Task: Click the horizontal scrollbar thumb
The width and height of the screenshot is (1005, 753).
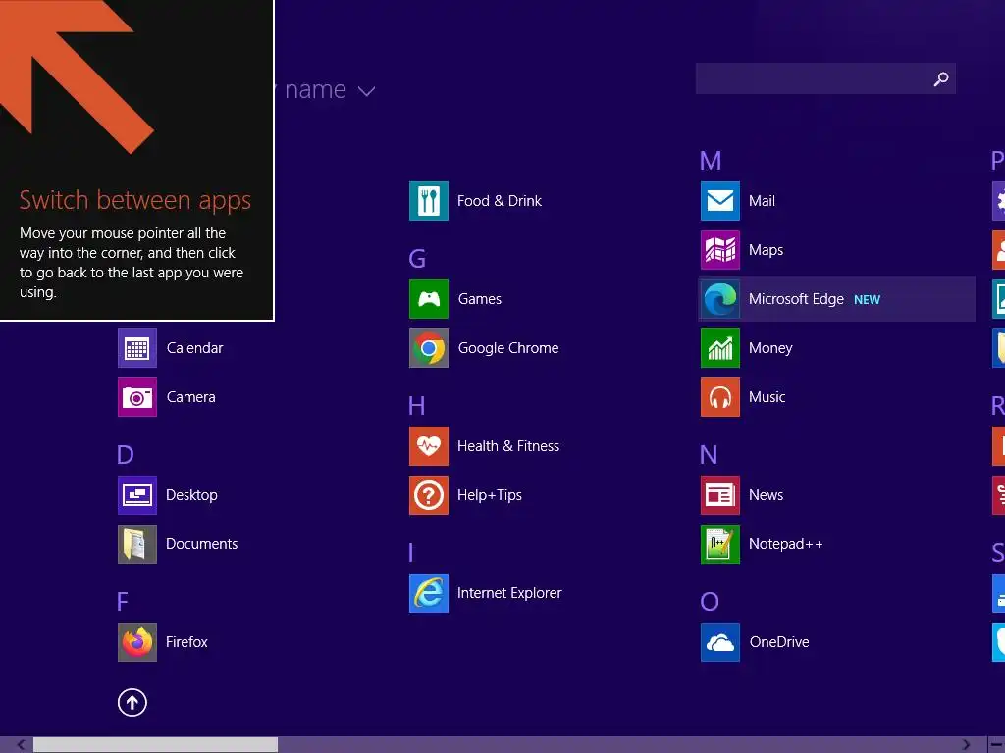Action: pyautogui.click(x=156, y=745)
